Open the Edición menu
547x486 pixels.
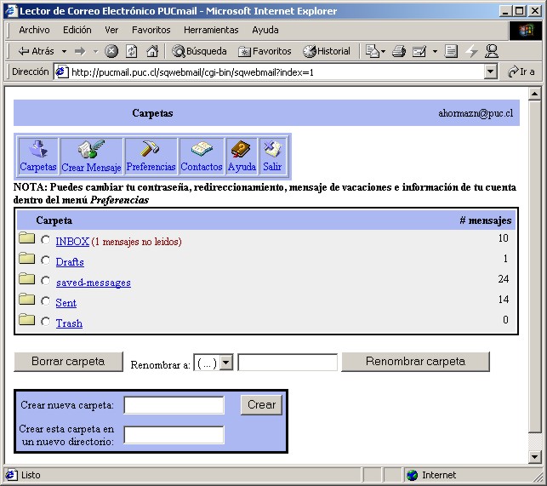(77, 30)
